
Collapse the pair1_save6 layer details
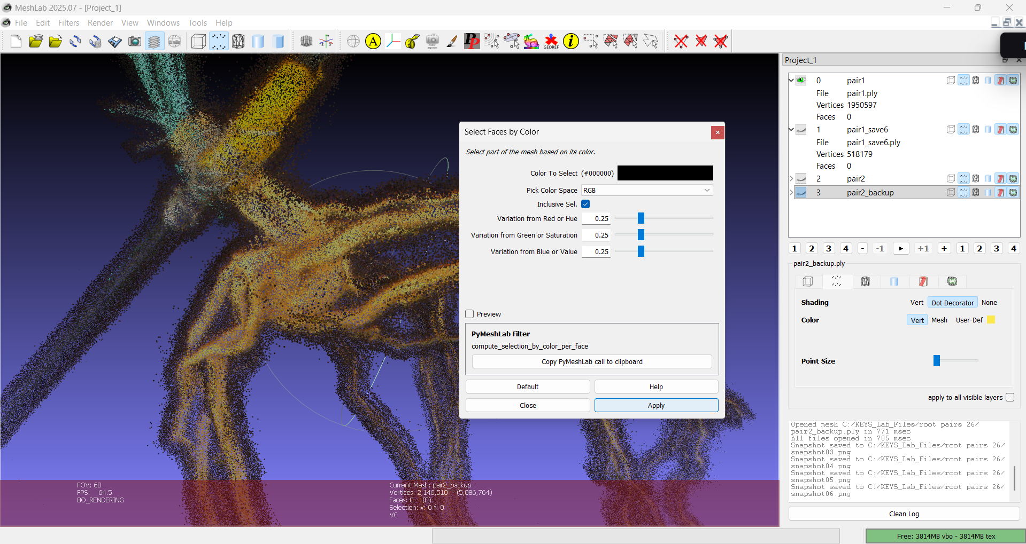pos(791,130)
